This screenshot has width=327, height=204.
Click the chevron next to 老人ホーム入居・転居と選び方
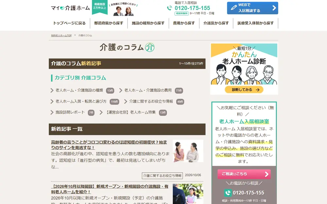tap(52, 102)
